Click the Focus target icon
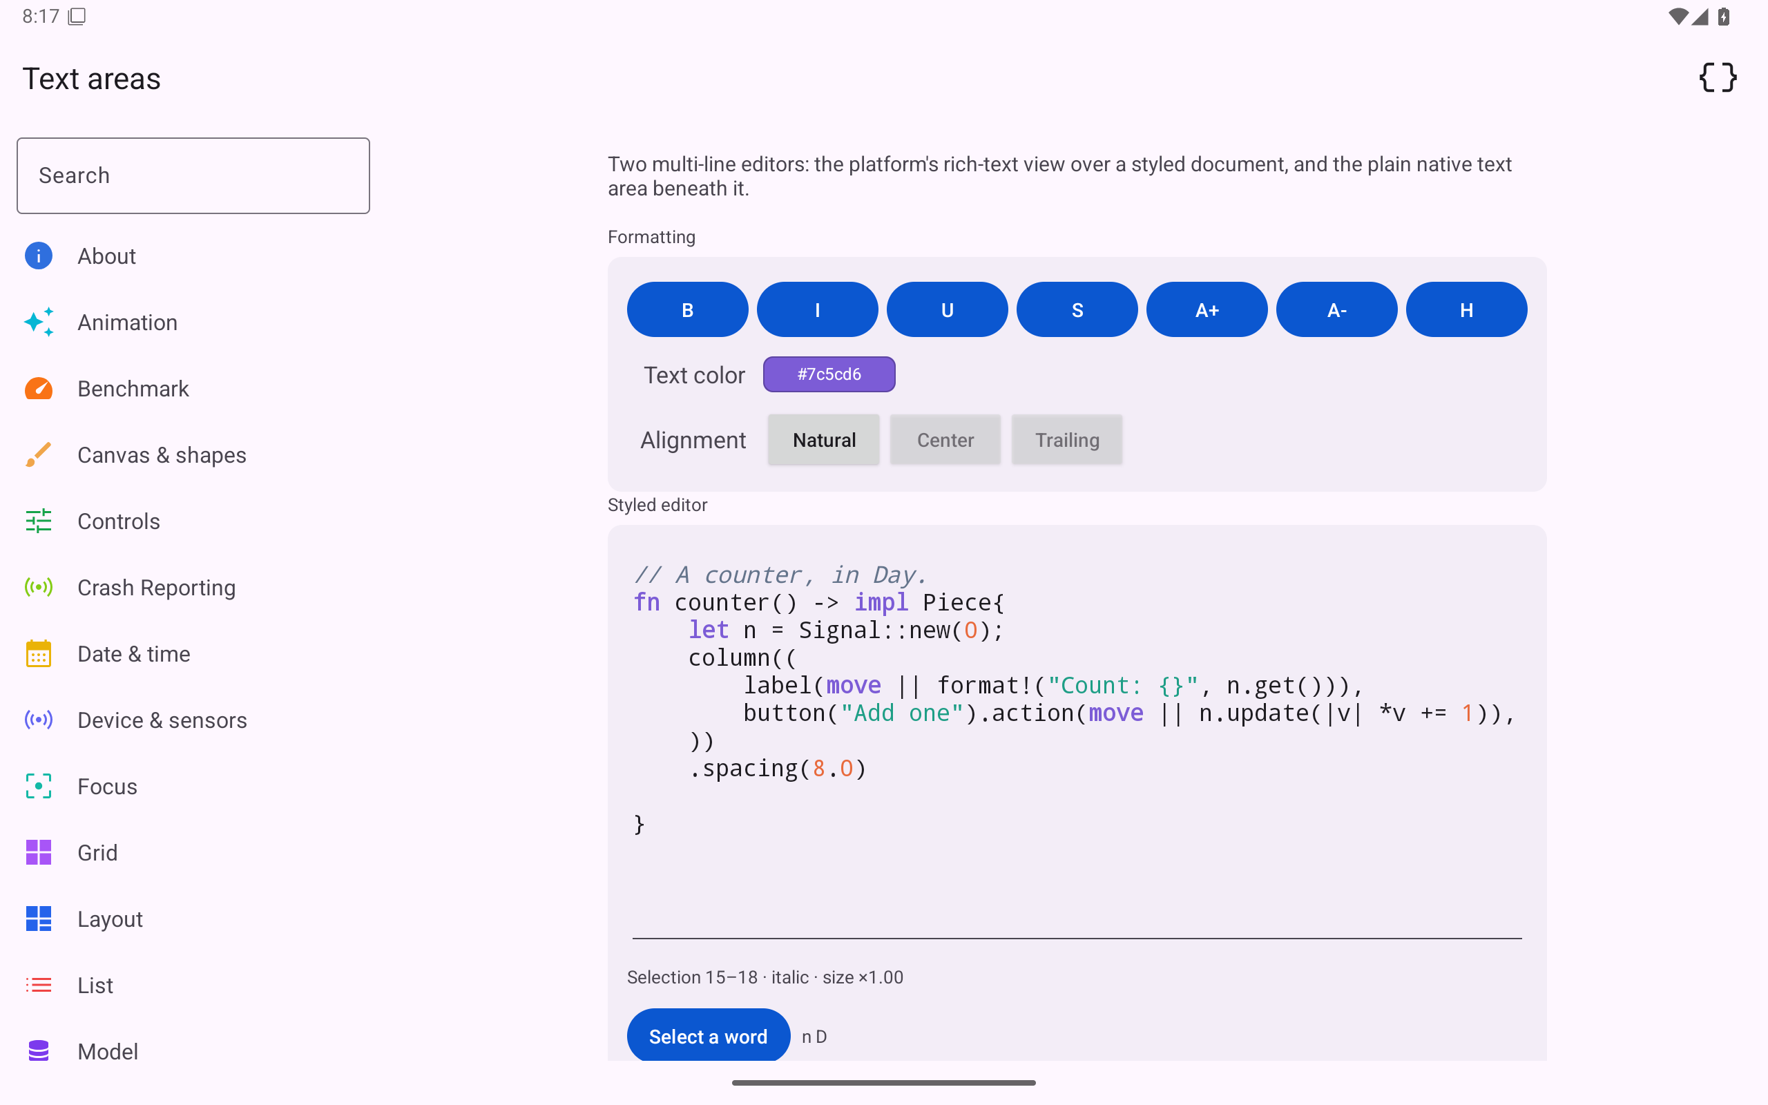The image size is (1768, 1105). (x=39, y=787)
